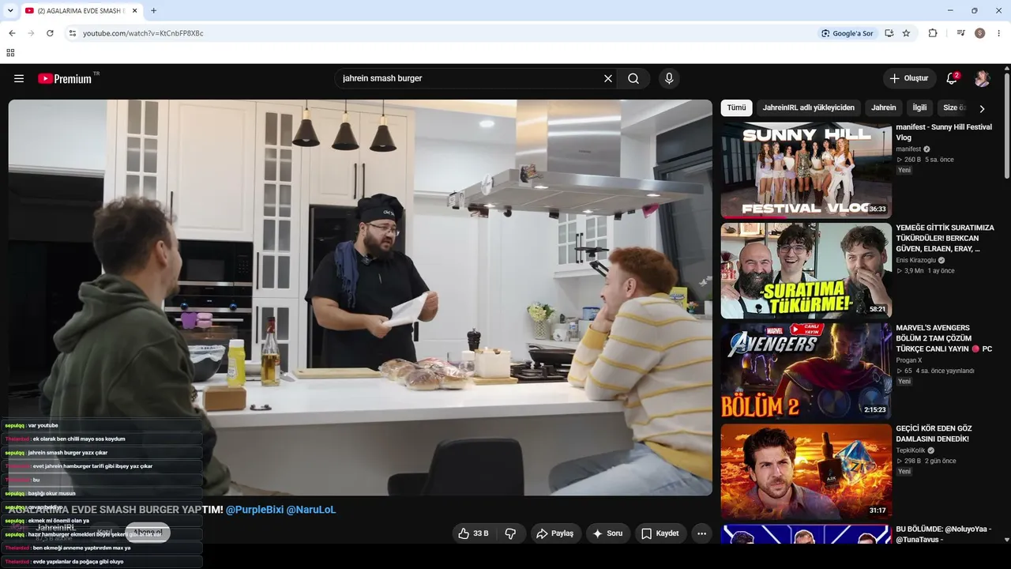
Task: Select the Jahrein filter chip
Action: tap(884, 107)
